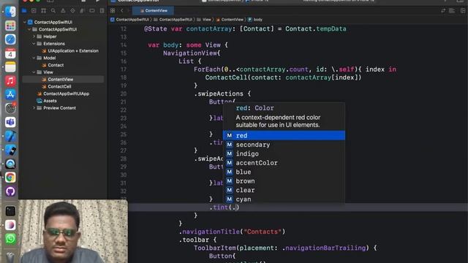Image resolution: width=468 pixels, height=263 pixels.
Task: Select the ContentView editor tab
Action: coord(153,11)
